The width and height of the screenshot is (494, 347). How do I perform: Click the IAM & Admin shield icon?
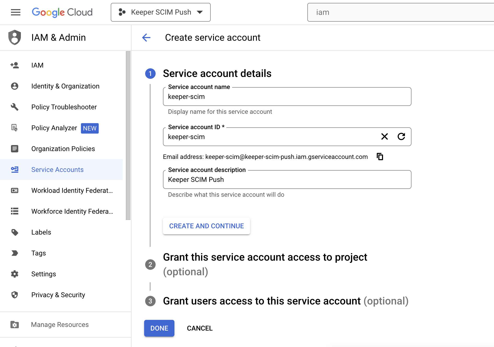(15, 38)
